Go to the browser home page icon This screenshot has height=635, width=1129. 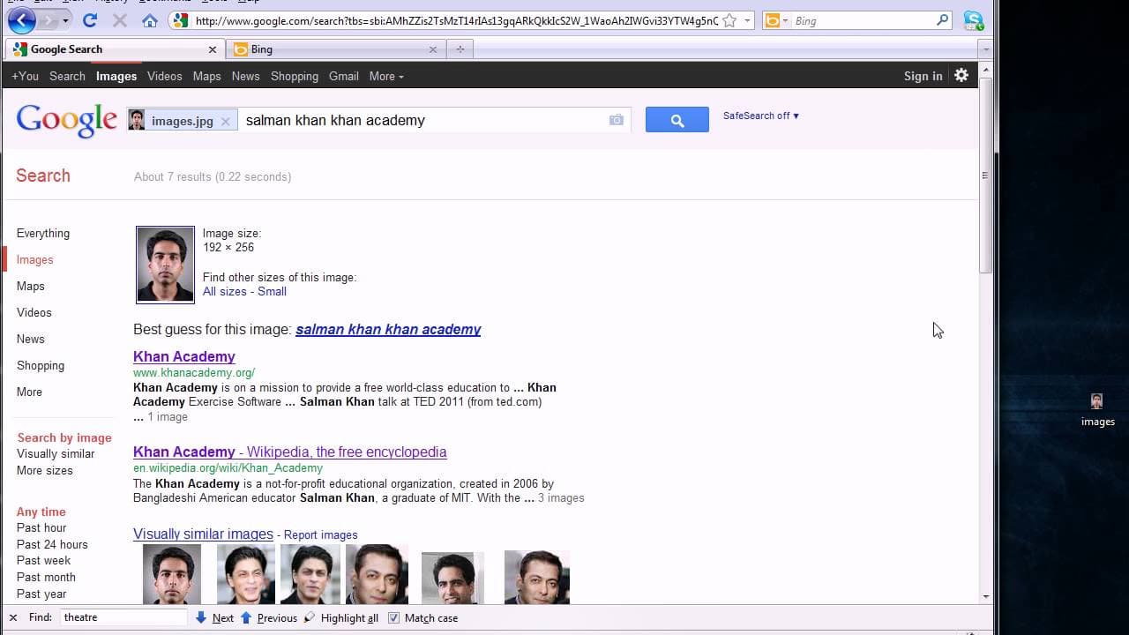point(150,20)
